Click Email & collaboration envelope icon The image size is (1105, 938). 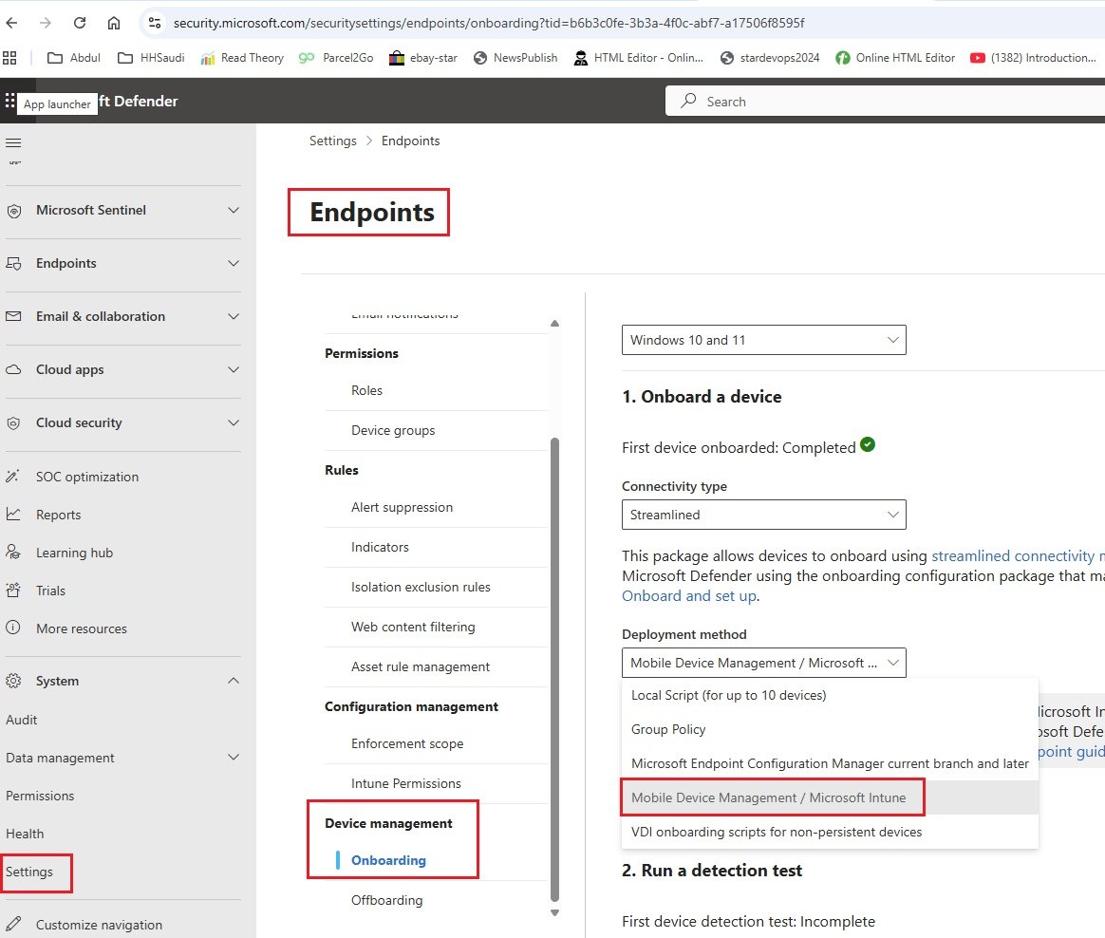13,316
